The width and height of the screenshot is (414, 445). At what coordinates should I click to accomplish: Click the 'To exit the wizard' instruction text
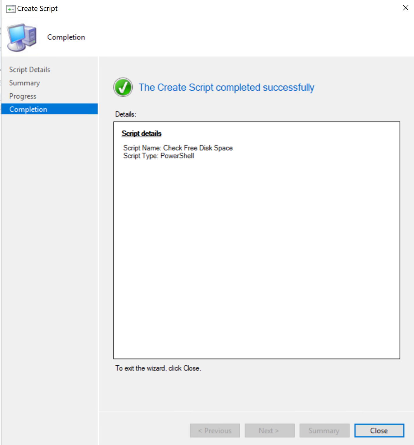(158, 368)
